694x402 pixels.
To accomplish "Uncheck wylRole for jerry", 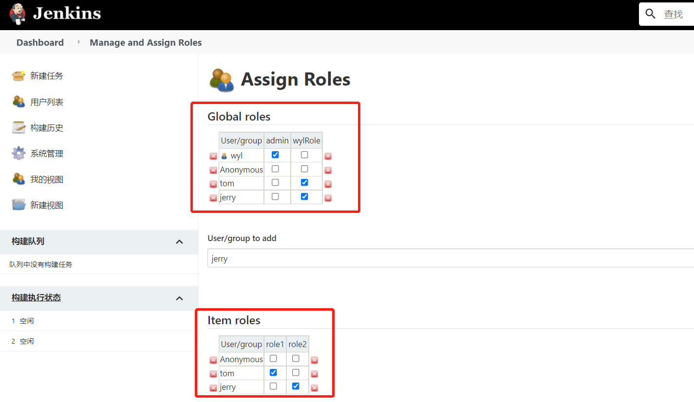I will (x=304, y=196).
